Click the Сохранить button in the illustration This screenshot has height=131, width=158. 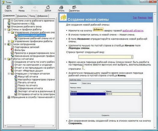click(x=105, y=115)
